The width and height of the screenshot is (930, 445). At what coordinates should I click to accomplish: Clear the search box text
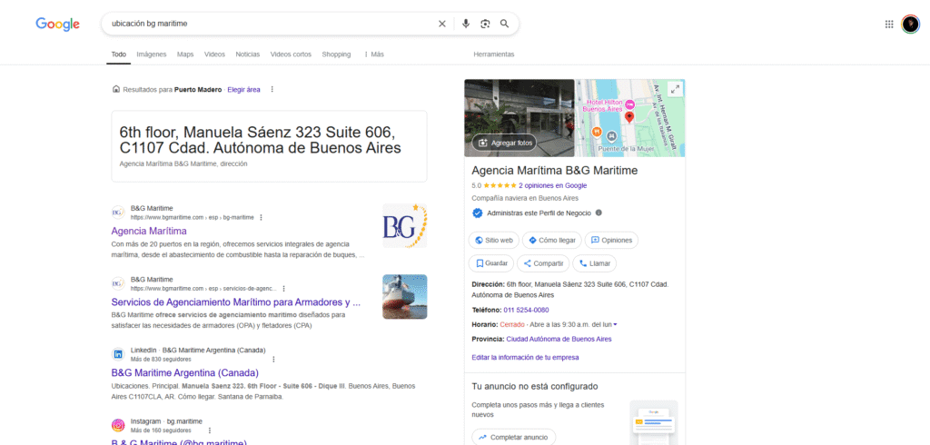tap(442, 24)
